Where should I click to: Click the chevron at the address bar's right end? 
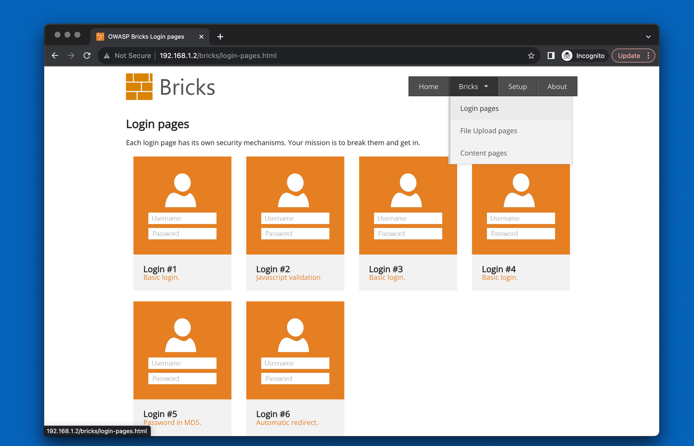[648, 37]
